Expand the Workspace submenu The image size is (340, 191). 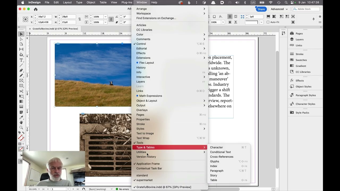click(170, 14)
